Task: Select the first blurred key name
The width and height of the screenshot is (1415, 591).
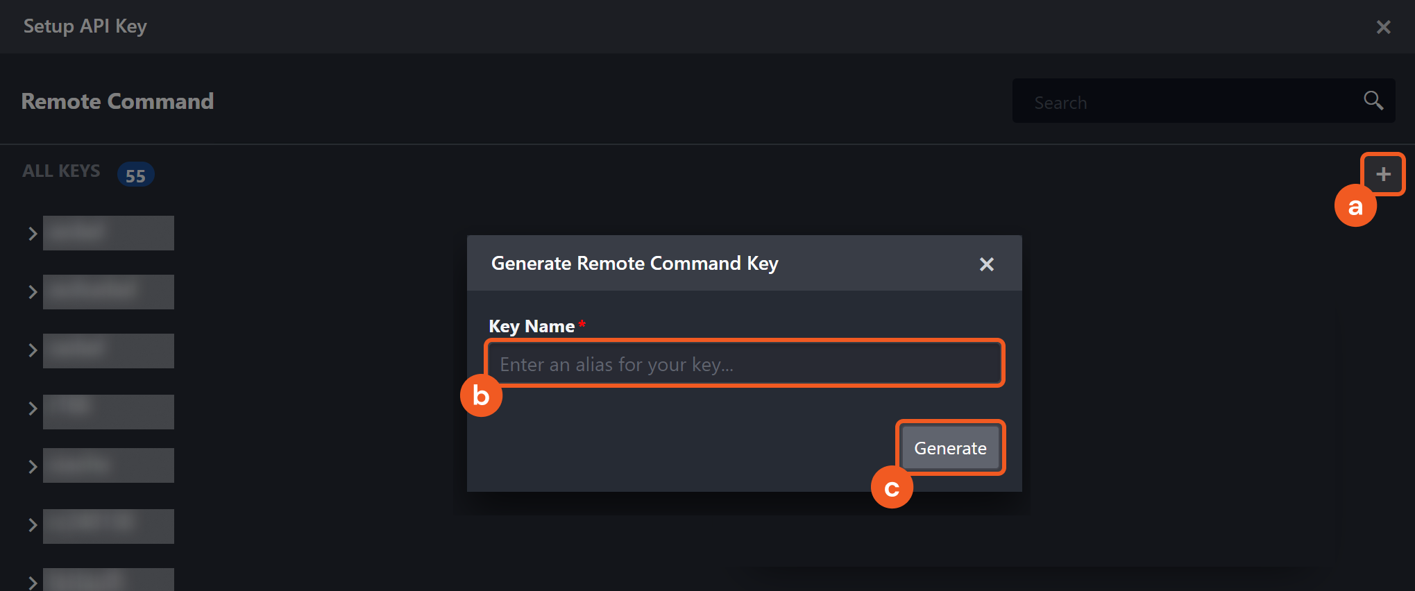Action: [108, 233]
